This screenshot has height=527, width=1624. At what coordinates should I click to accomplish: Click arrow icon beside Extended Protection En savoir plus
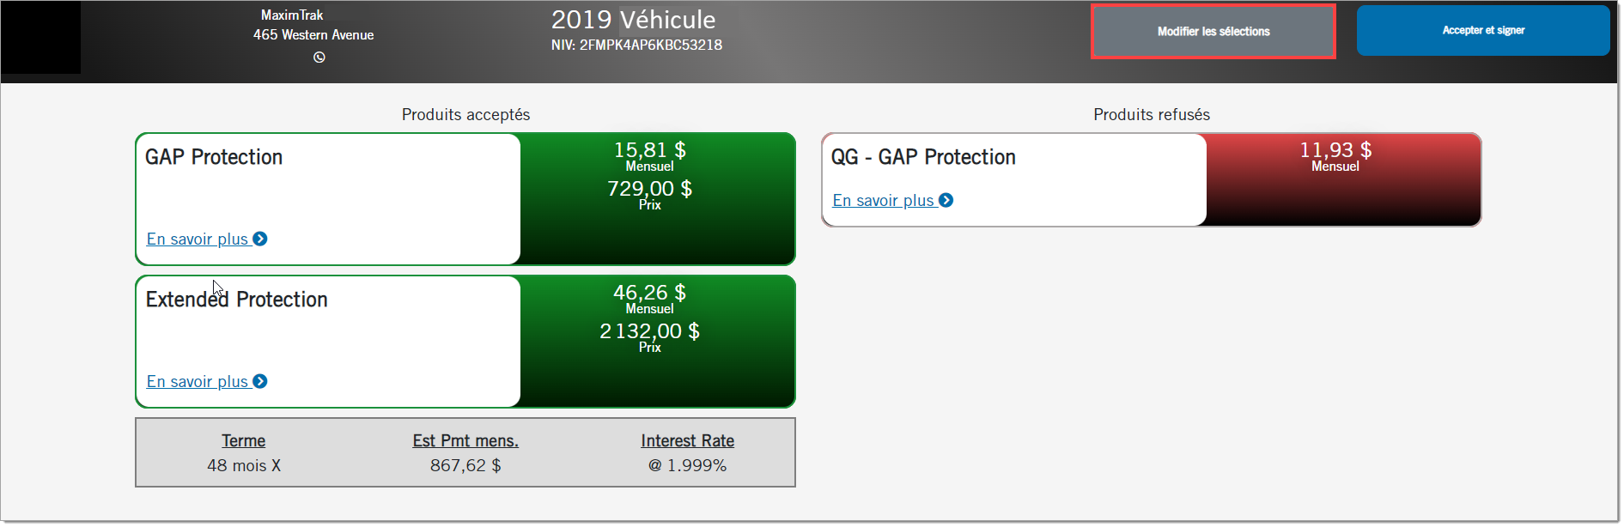click(x=260, y=381)
